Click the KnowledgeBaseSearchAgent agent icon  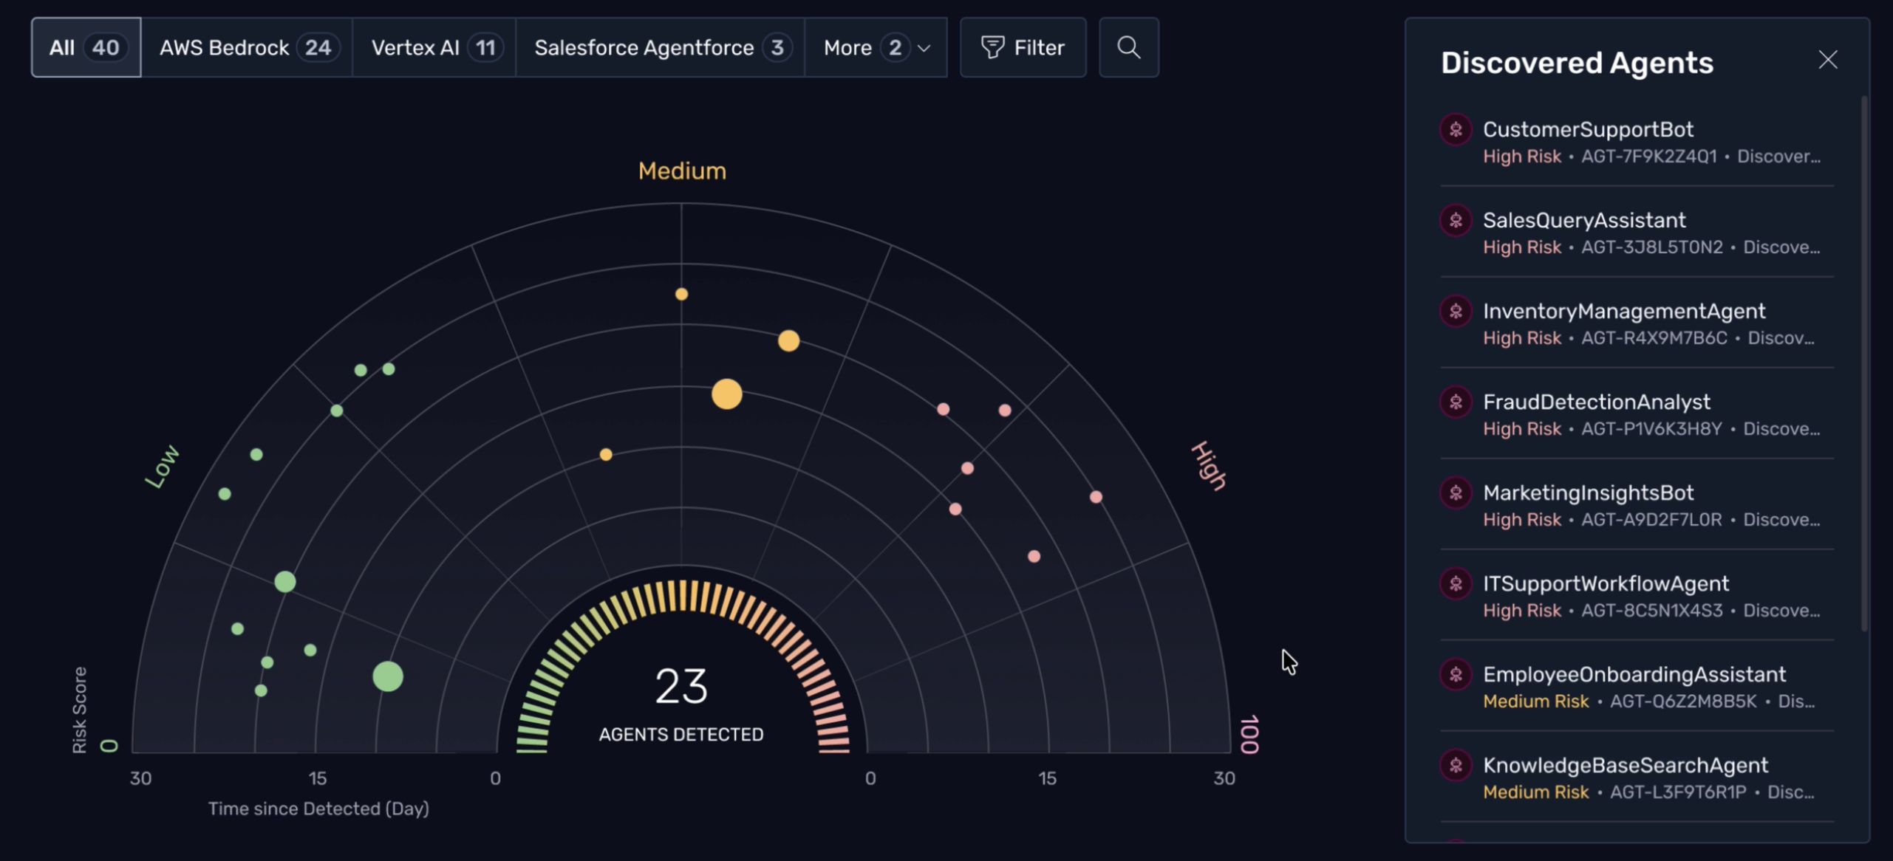tap(1456, 766)
